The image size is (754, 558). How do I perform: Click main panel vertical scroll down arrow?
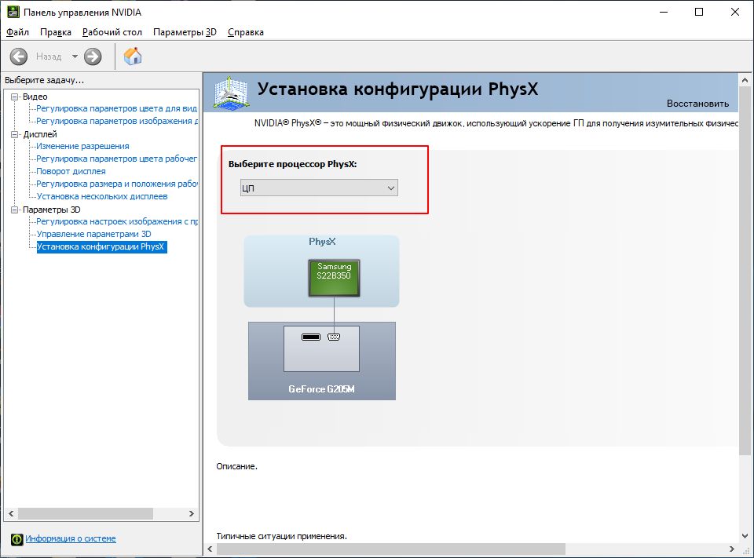[x=745, y=536]
